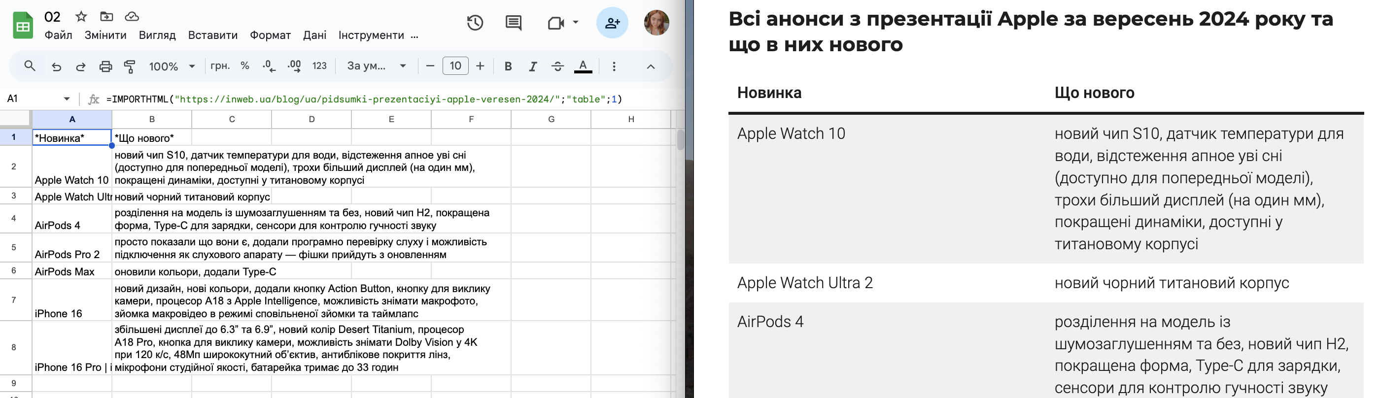Image resolution: width=1380 pixels, height=398 pixels.
Task: Open font family dropdown
Action: point(376,66)
